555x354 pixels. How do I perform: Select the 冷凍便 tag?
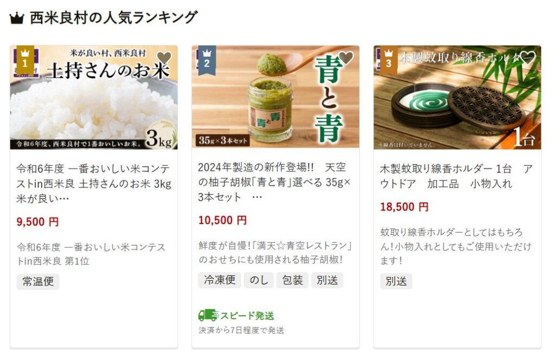click(220, 280)
